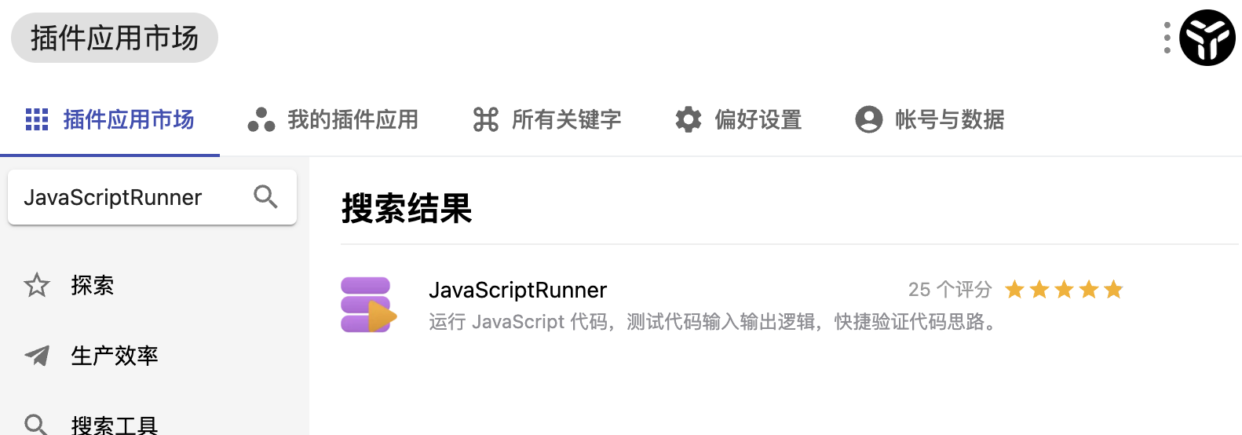This screenshot has width=1242, height=435.
Task: Click the grid icon in 插件应用市场 tab
Action: [x=37, y=119]
